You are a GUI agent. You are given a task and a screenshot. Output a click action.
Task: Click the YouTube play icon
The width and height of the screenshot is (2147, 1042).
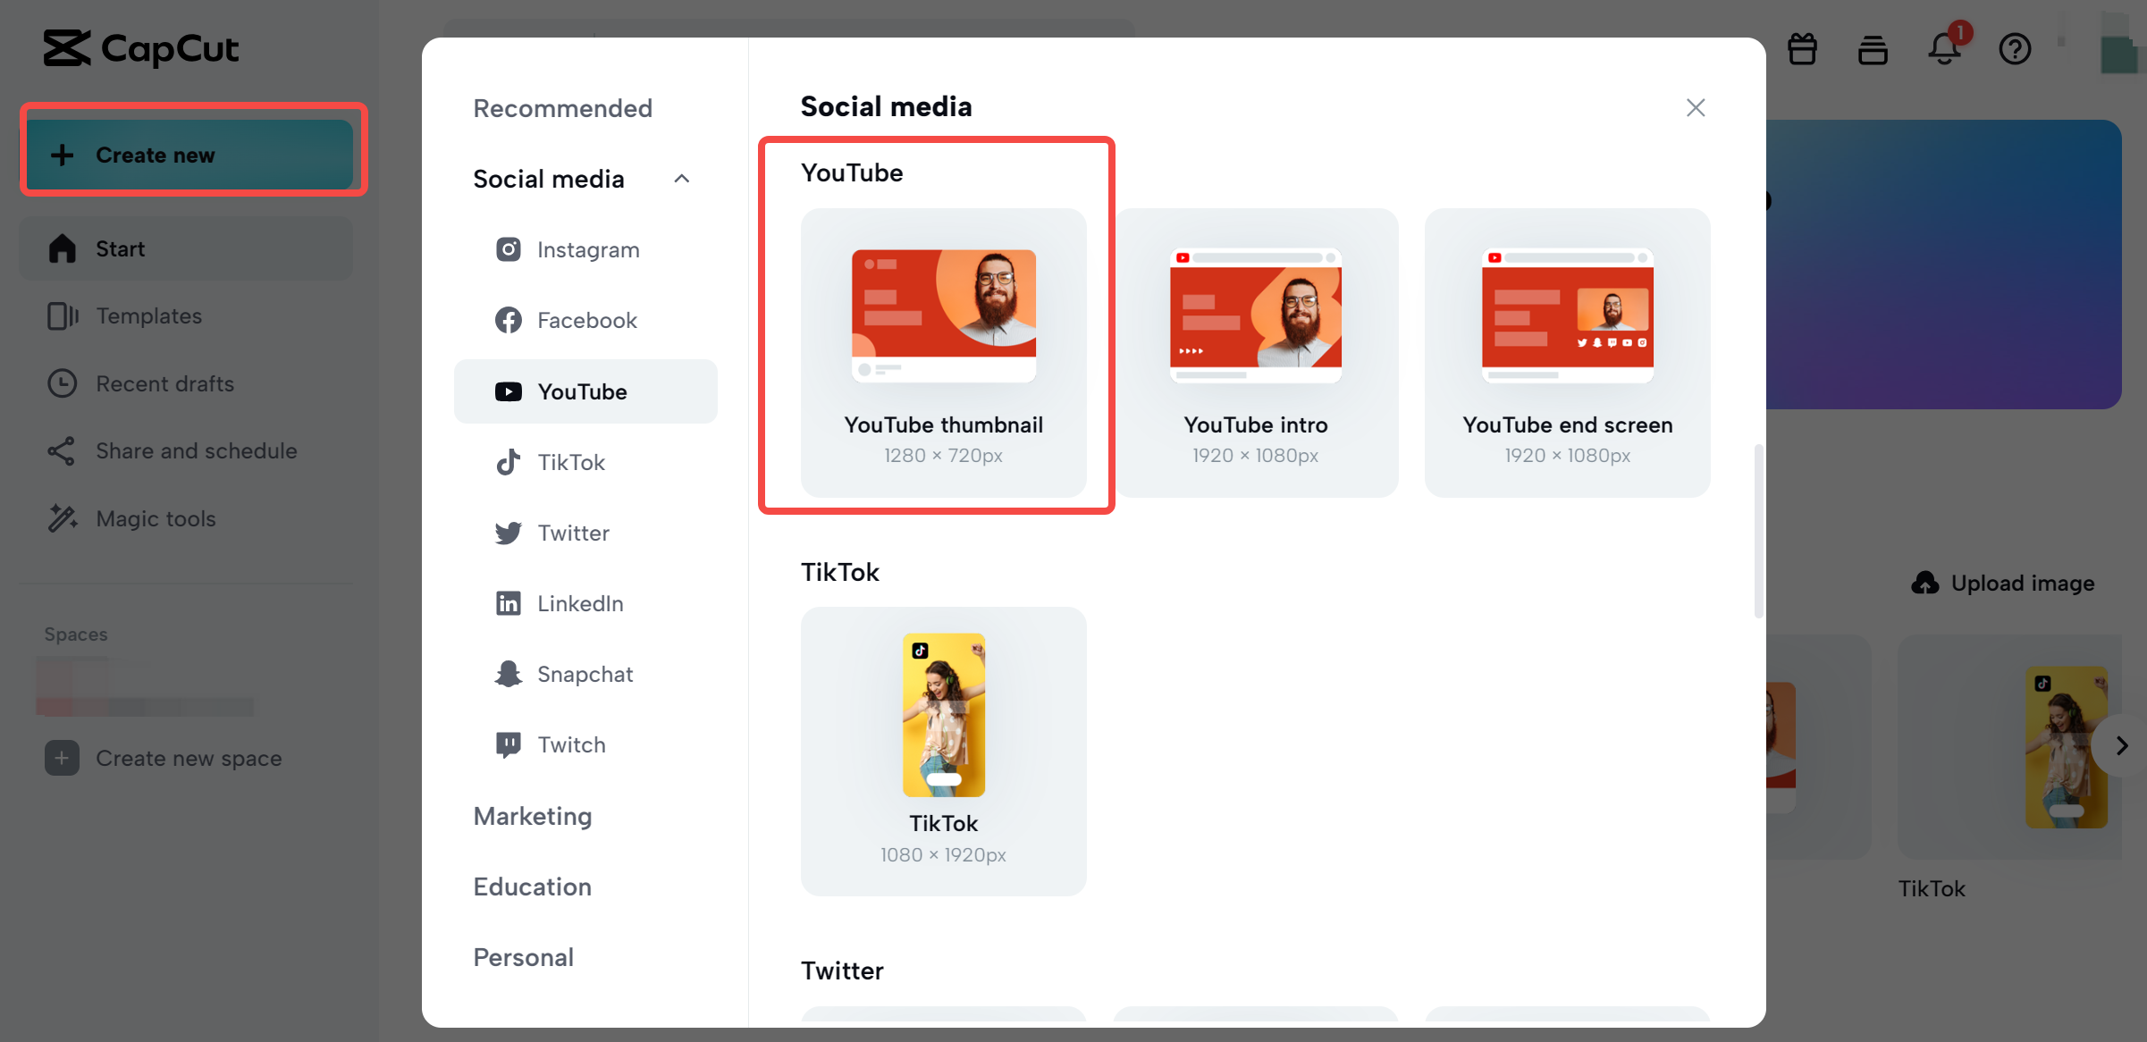[509, 391]
